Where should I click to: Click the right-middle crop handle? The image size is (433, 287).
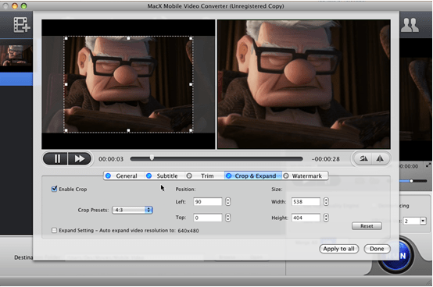click(191, 84)
